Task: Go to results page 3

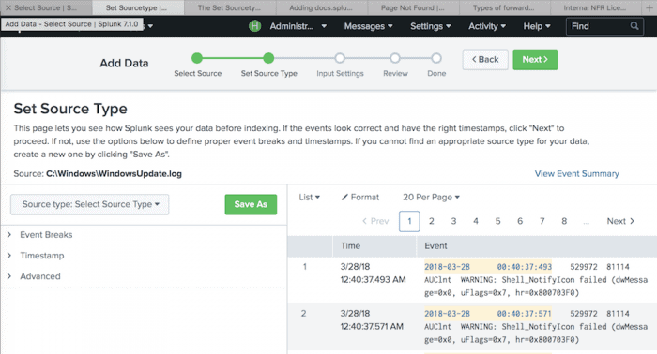Action: coord(453,221)
